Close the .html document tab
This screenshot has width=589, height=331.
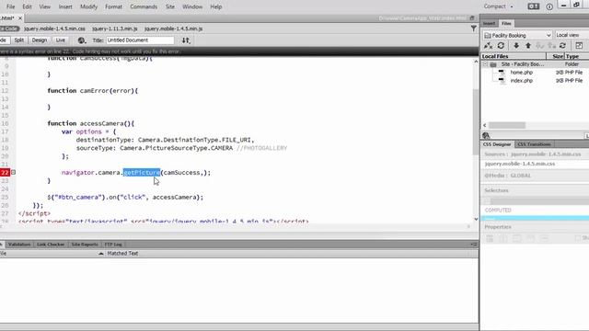[x=20, y=18]
